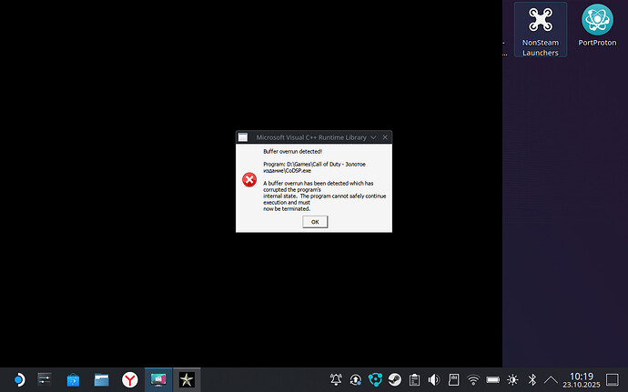This screenshot has width=628, height=392.
Task: Open the notifications bell in the tray
Action: pos(336,379)
